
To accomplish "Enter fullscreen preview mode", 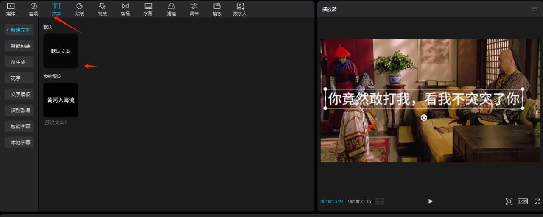I will [x=537, y=201].
